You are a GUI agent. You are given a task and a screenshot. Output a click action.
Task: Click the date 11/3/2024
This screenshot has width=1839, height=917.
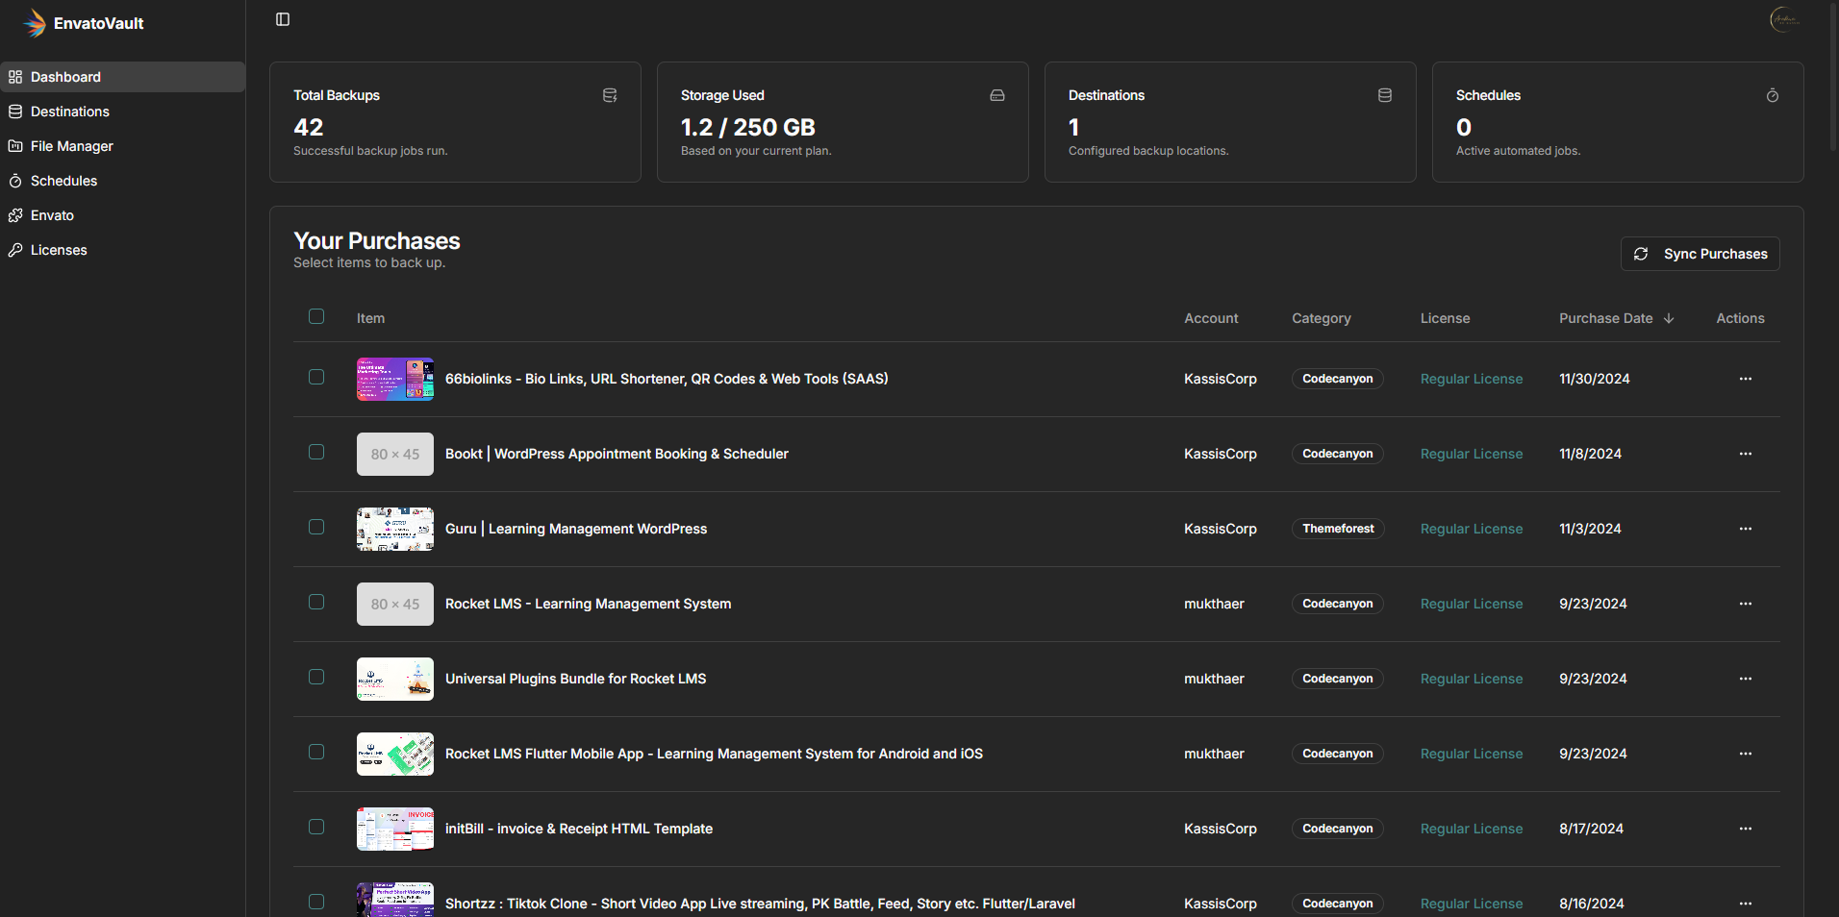[x=1590, y=529]
